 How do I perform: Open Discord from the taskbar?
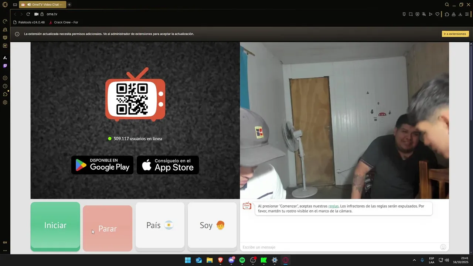231,260
